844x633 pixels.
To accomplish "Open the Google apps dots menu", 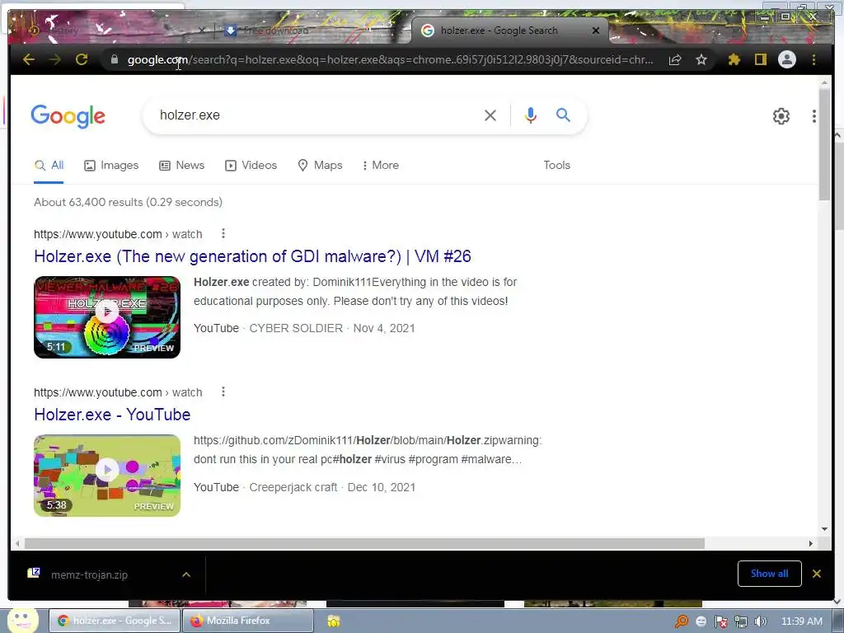I will pyautogui.click(x=814, y=116).
